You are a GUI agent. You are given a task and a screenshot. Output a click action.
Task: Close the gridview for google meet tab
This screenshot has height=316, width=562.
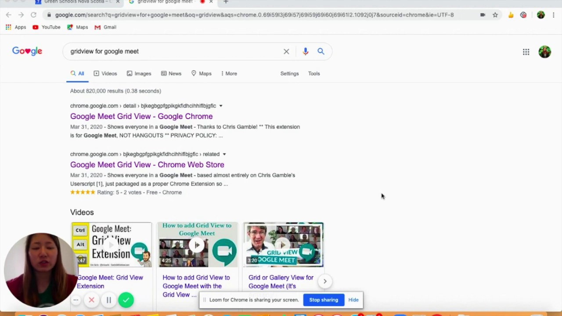pos(211,2)
